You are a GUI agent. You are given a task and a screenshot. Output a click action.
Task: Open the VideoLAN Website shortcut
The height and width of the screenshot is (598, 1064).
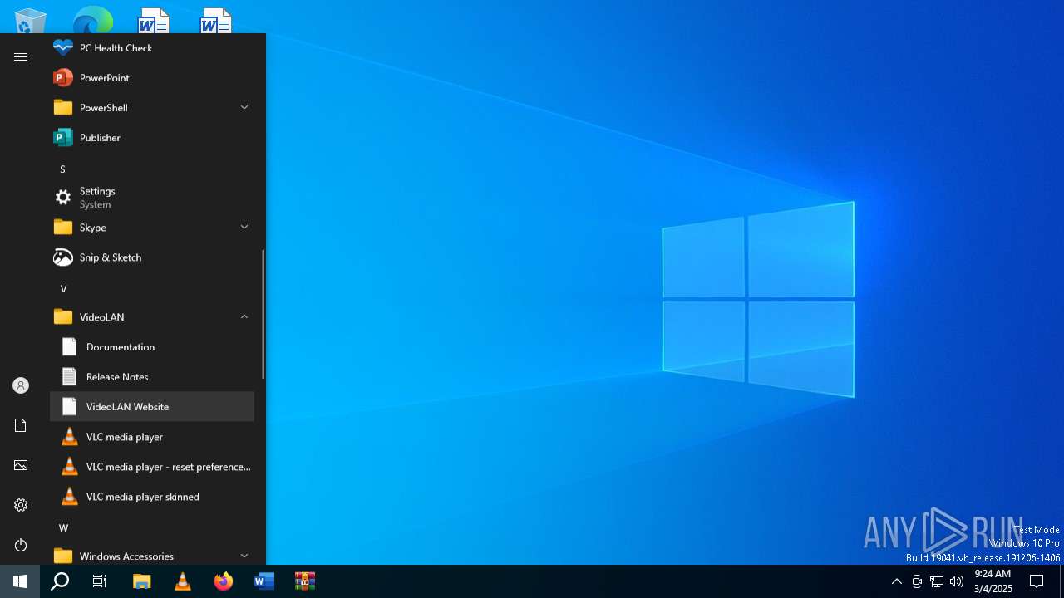point(152,407)
